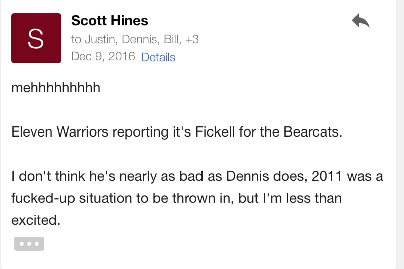Image resolution: width=404 pixels, height=269 pixels.
Task: Tap the red S sender avatar
Action: coord(36,38)
